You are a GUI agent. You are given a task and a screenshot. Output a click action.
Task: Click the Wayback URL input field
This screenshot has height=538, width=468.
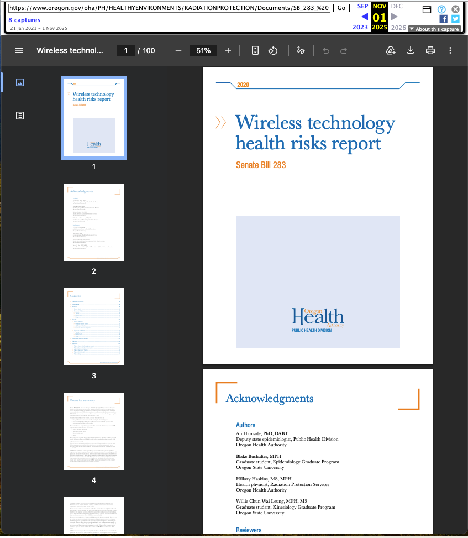pos(170,8)
